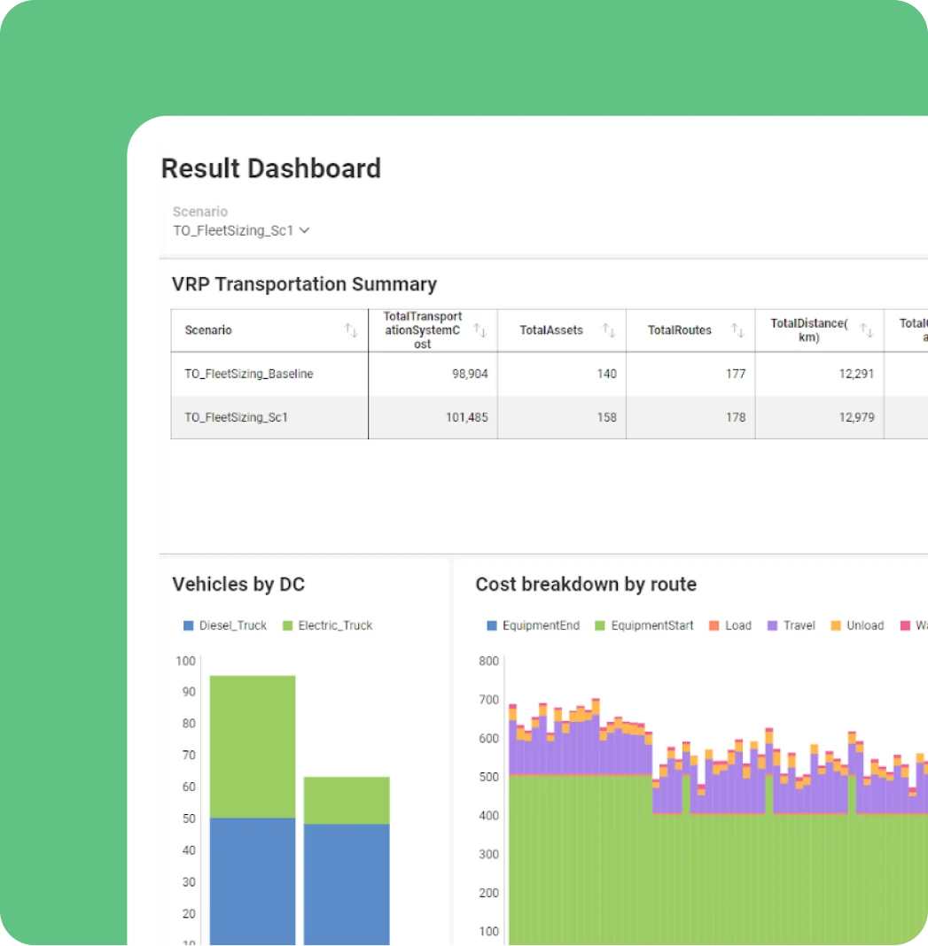Screen dimensions: 928x946
Task: Toggle Diesel_Truck legend series
Action: point(224,625)
